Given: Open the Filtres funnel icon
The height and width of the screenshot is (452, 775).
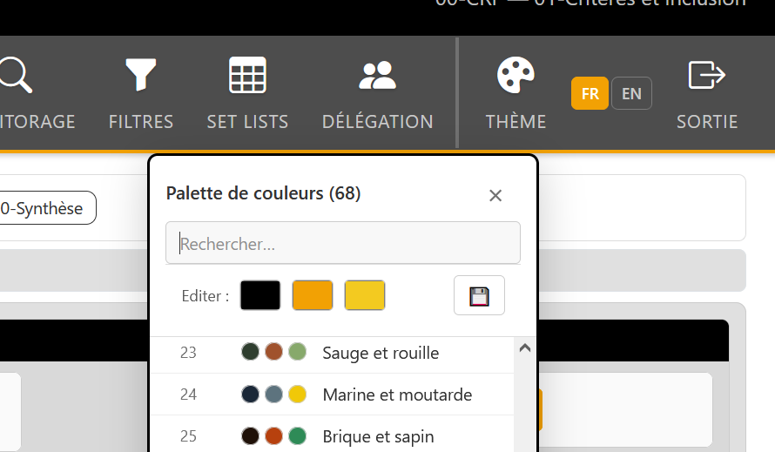Looking at the screenshot, I should tap(141, 75).
